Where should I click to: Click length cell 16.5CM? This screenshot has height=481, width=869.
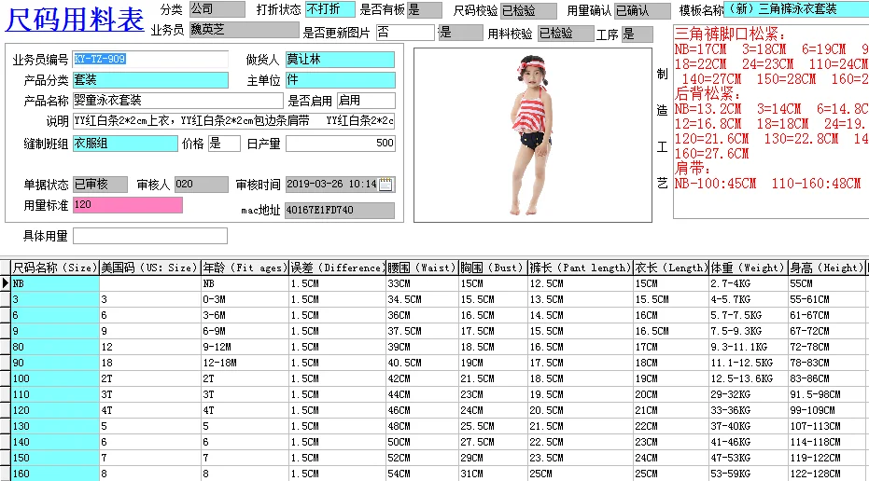click(670, 331)
